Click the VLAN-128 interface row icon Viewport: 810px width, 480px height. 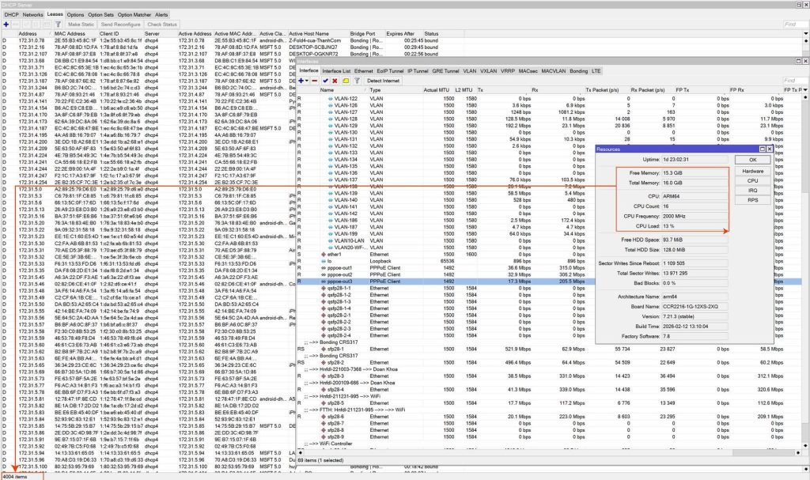pos(329,119)
